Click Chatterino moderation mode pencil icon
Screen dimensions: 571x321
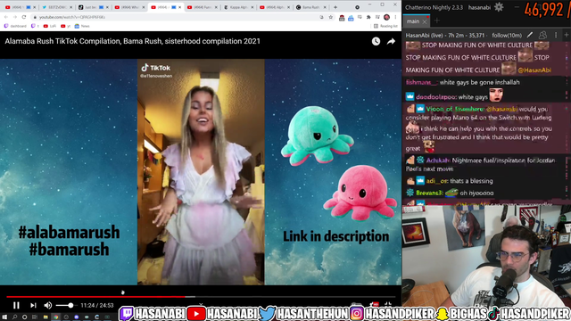(530, 35)
